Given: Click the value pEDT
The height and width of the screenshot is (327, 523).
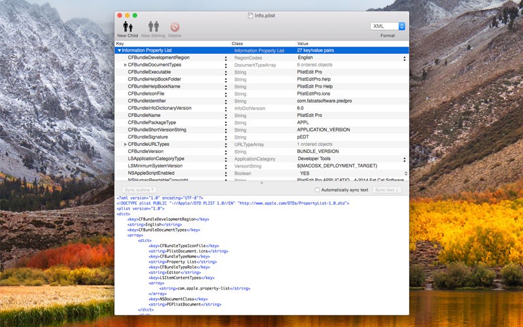Looking at the screenshot, I should point(303,137).
